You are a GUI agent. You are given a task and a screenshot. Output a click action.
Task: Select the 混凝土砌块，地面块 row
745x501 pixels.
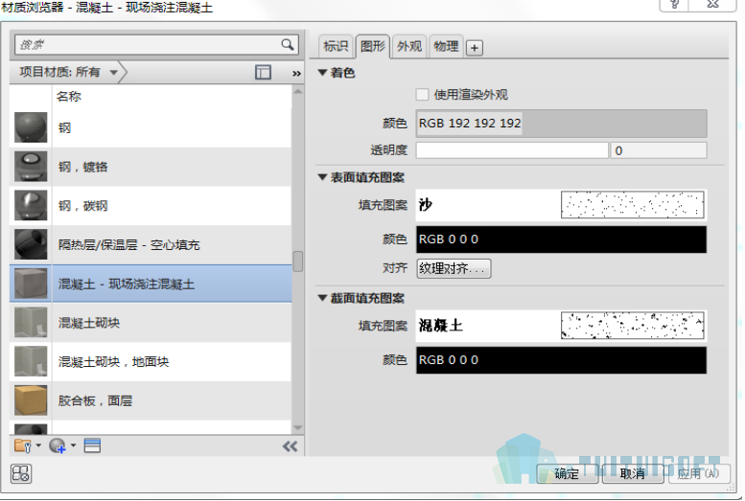tap(151, 361)
